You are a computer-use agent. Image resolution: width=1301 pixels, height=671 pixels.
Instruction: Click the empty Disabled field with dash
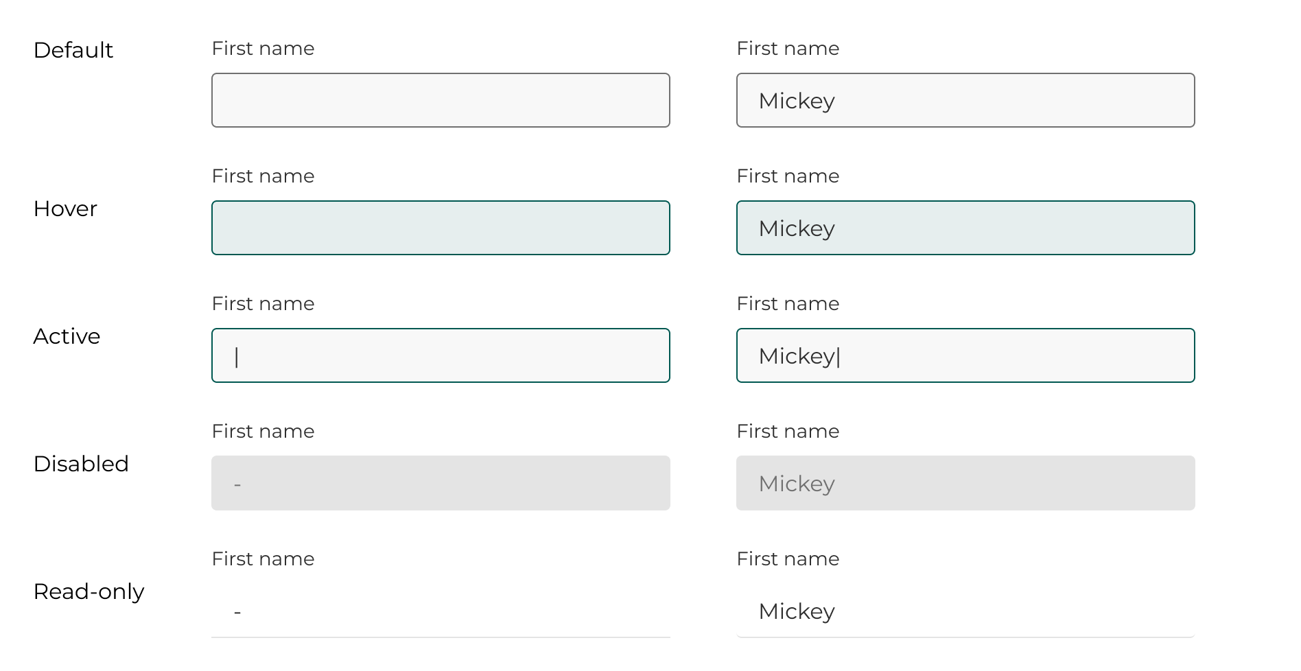tap(441, 483)
